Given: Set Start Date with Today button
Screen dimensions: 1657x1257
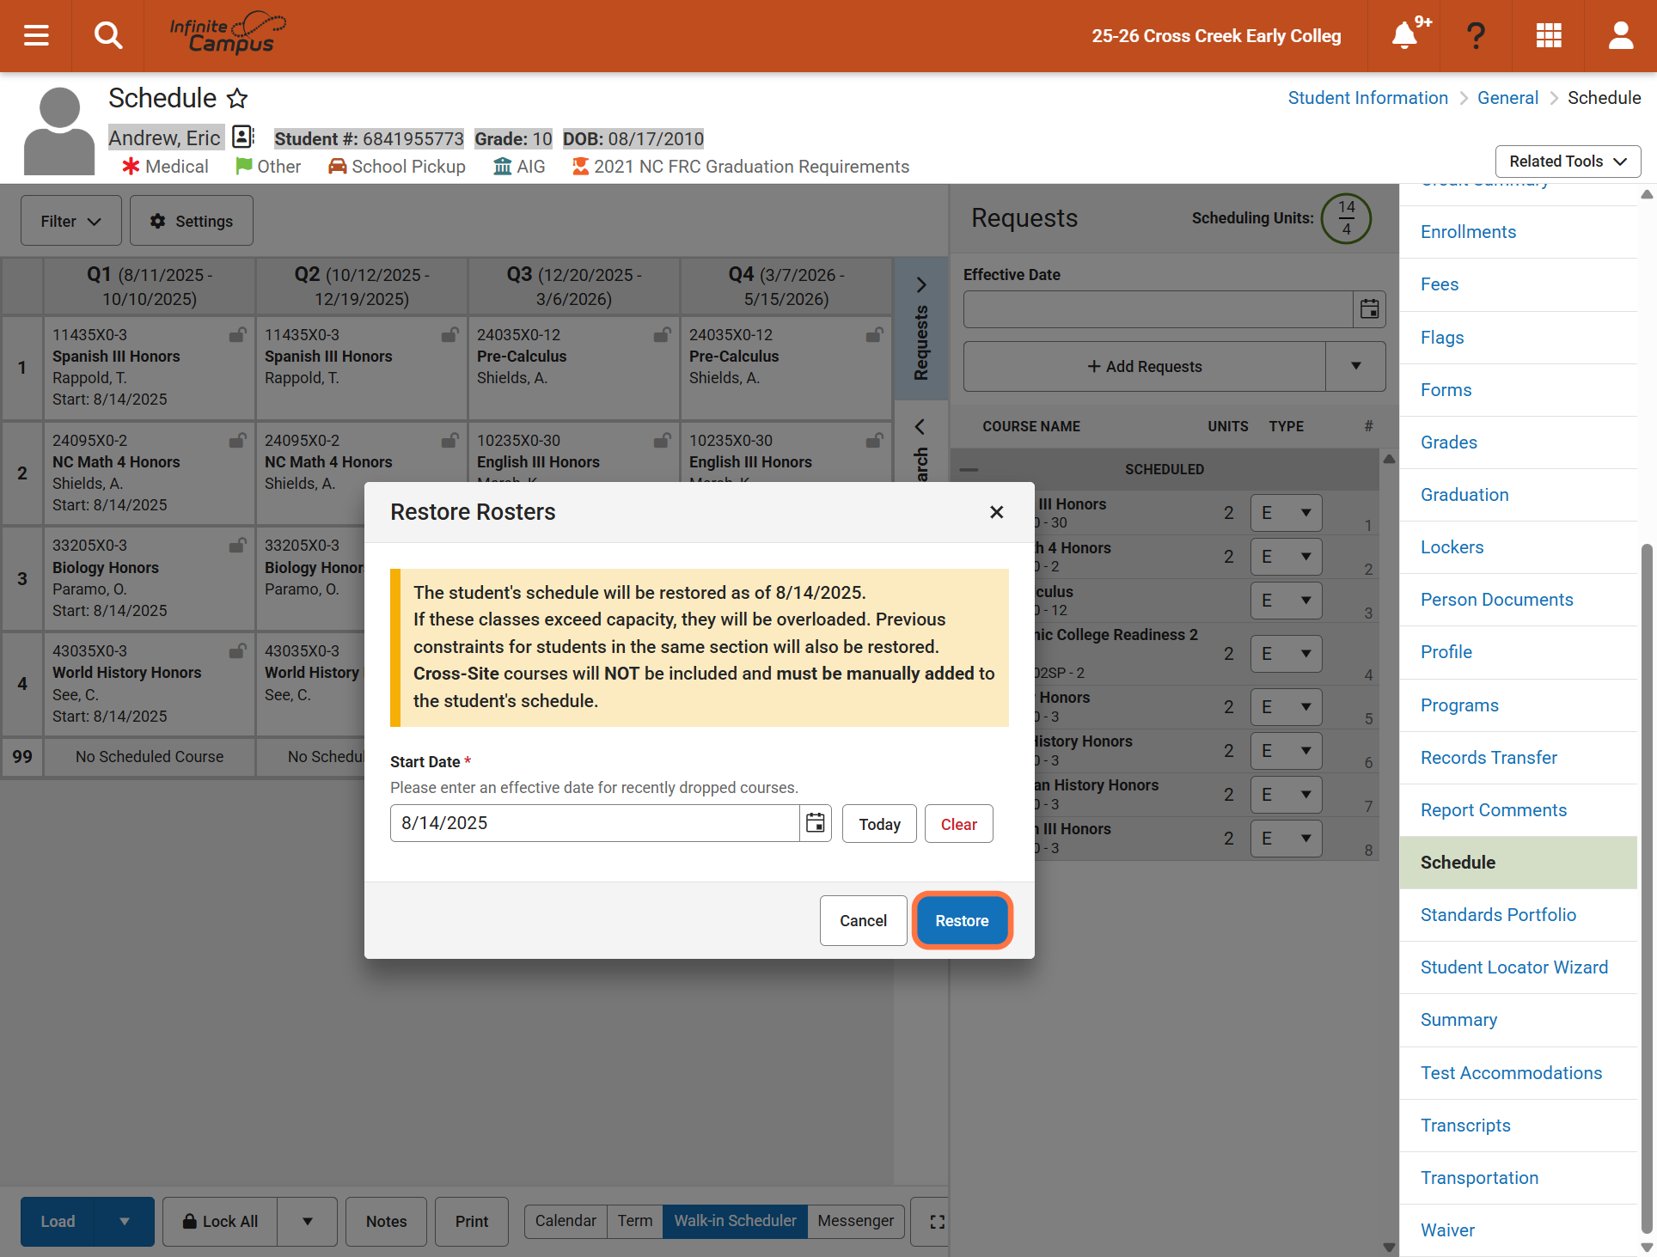Looking at the screenshot, I should click(x=879, y=824).
